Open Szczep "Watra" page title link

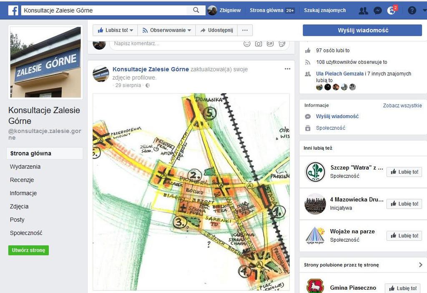coord(357,168)
